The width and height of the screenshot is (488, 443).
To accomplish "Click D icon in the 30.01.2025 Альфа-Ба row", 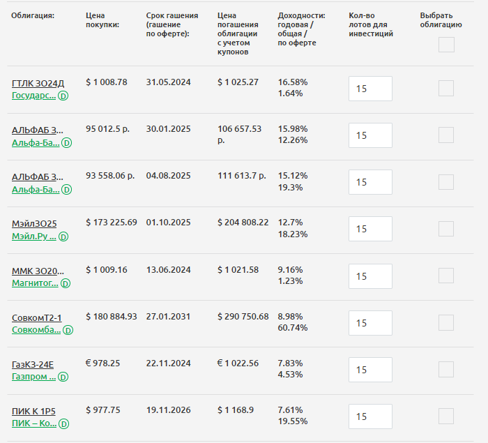I will 67,142.
